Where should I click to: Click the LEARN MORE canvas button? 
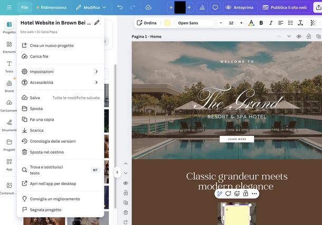tap(237, 139)
